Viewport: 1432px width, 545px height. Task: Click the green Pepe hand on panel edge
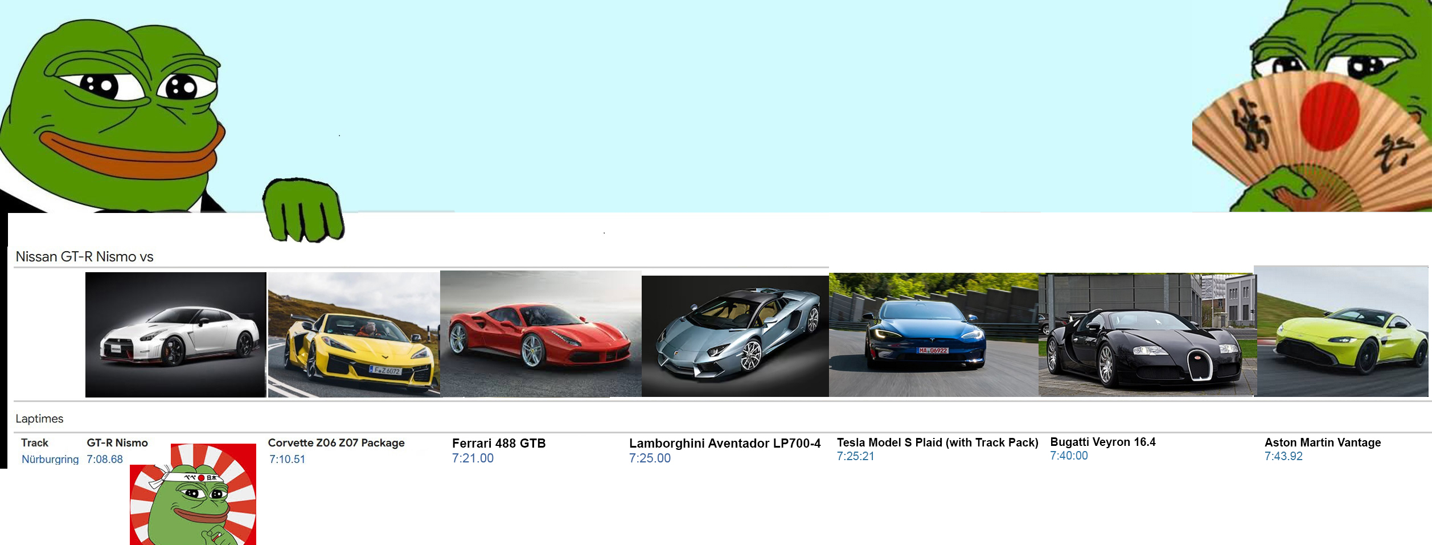pyautogui.click(x=303, y=210)
